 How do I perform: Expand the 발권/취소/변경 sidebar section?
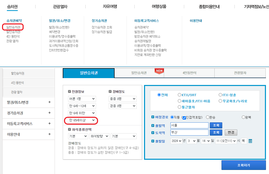tap(29, 102)
